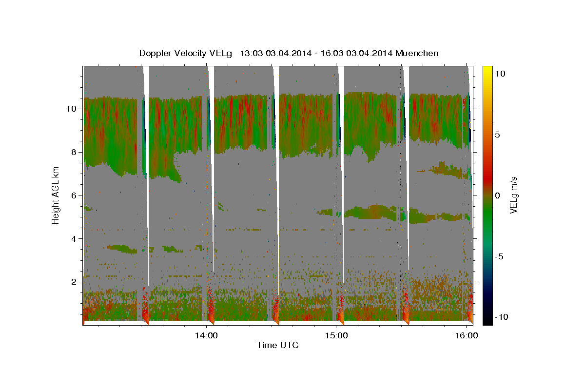585x390 pixels.
Task: Click the colorbar label '10' at top
Action: pyautogui.click(x=501, y=74)
